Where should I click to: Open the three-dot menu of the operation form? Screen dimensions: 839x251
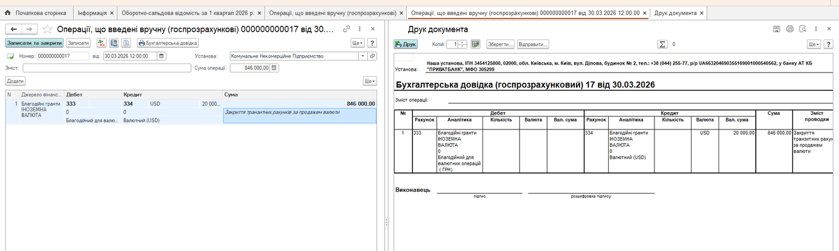(x=360, y=29)
